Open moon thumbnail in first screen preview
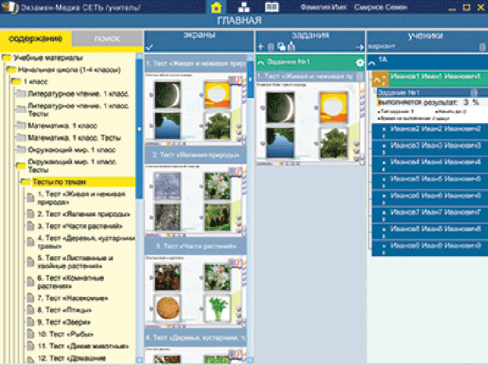 click(x=168, y=94)
